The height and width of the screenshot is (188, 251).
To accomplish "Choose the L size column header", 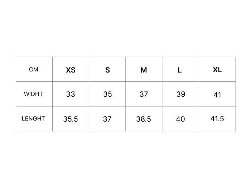I will tap(180, 70).
